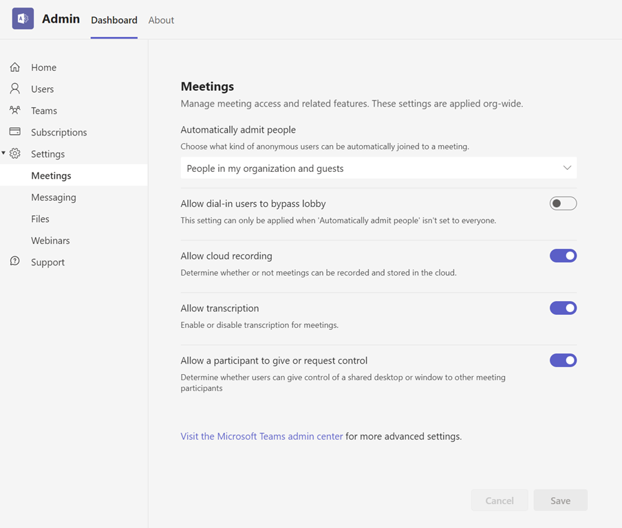Go to Webinars settings page
The width and height of the screenshot is (622, 528).
50,241
